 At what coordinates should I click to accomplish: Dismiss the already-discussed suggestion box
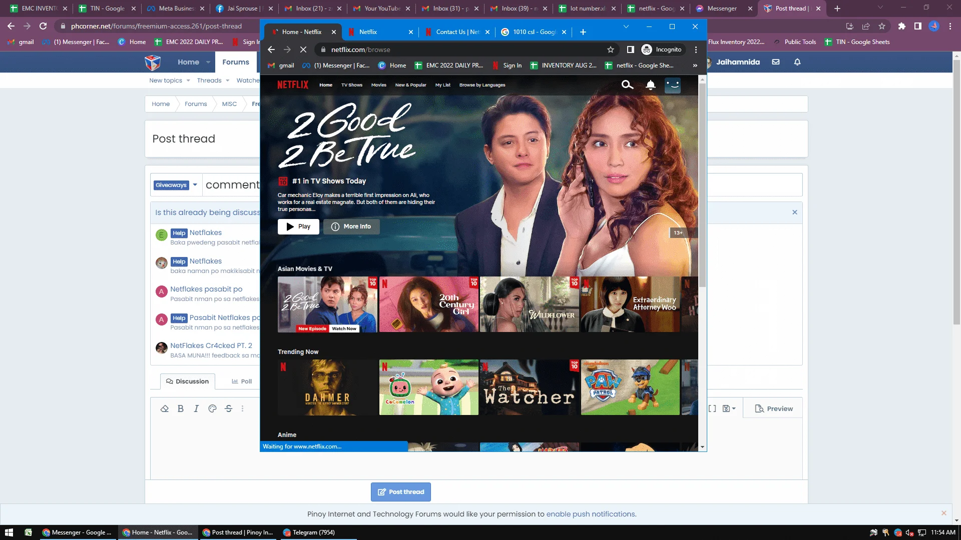coord(794,212)
